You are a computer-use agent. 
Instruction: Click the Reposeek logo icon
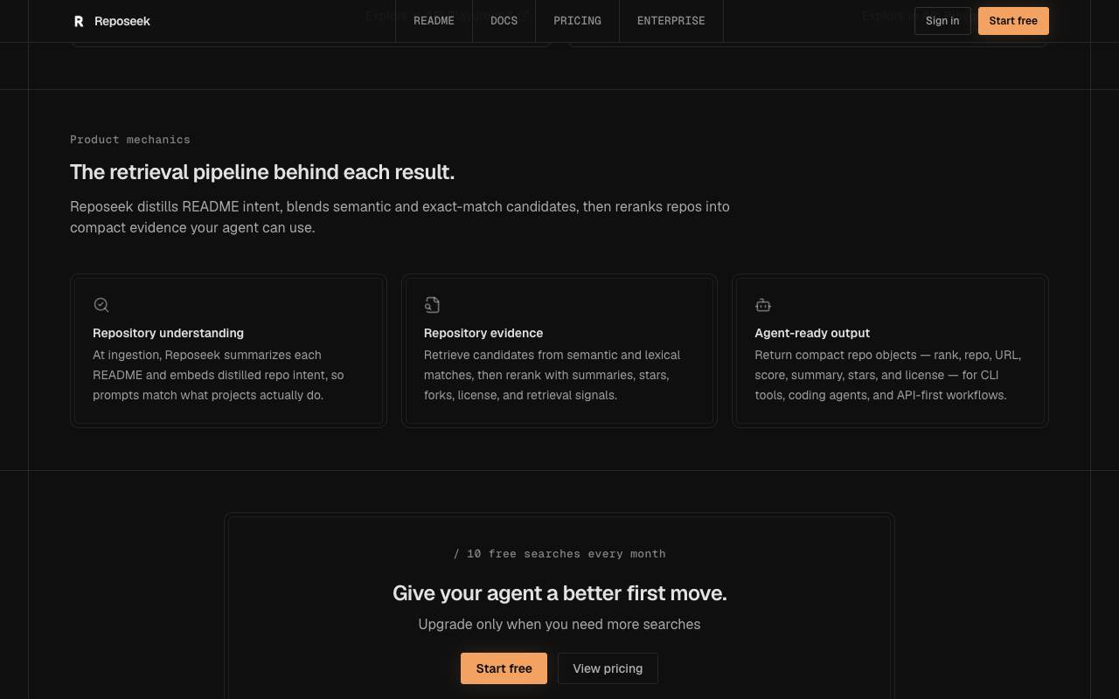pyautogui.click(x=79, y=21)
